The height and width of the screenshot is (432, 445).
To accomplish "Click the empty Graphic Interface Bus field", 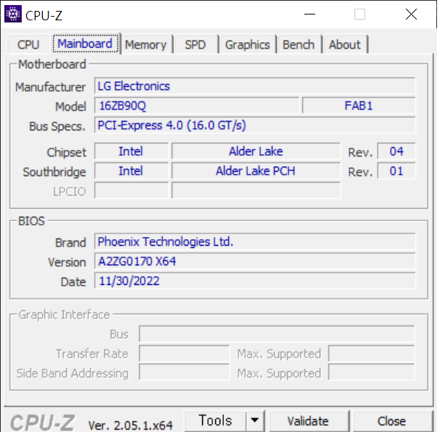I will (277, 334).
